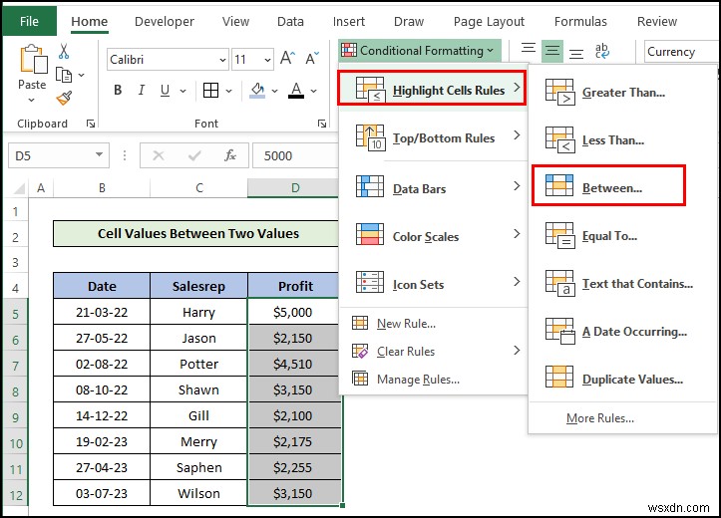Click the formula bar showing 5000
This screenshot has height=518, width=721.
[x=295, y=155]
